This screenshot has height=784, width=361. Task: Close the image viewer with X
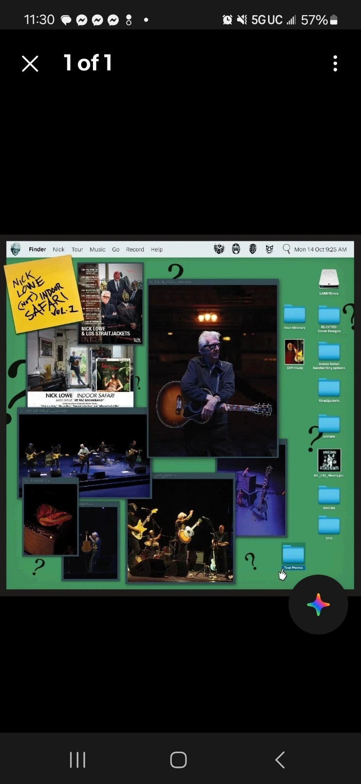click(x=30, y=64)
